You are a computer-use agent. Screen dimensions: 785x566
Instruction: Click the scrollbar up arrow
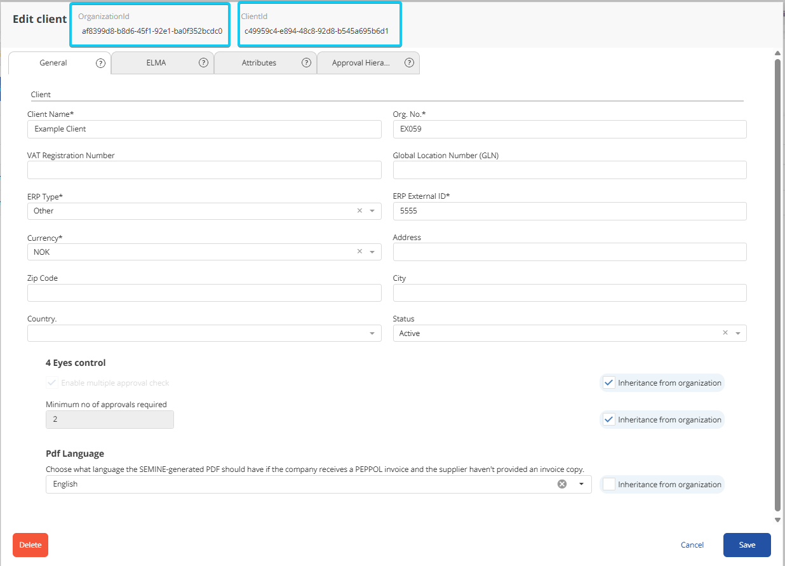[x=777, y=53]
